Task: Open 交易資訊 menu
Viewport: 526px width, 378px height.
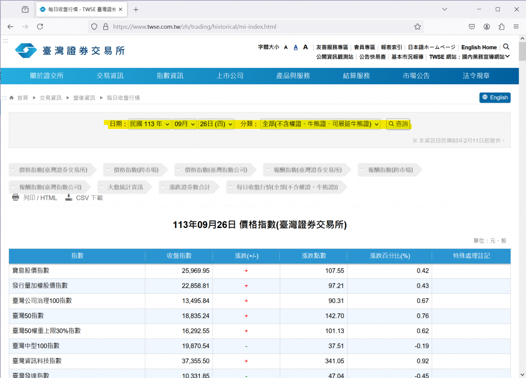Action: pos(110,76)
